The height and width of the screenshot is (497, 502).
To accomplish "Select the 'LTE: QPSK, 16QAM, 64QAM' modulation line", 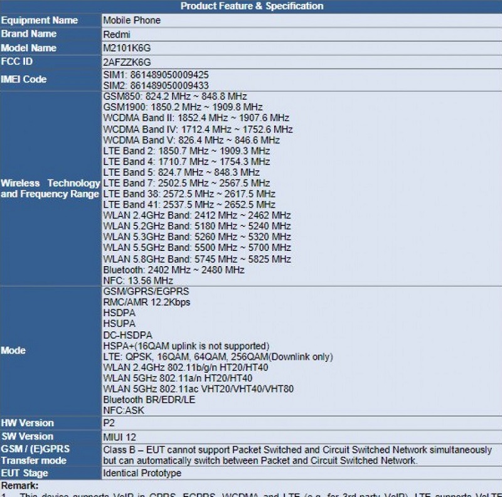I will coord(218,357).
